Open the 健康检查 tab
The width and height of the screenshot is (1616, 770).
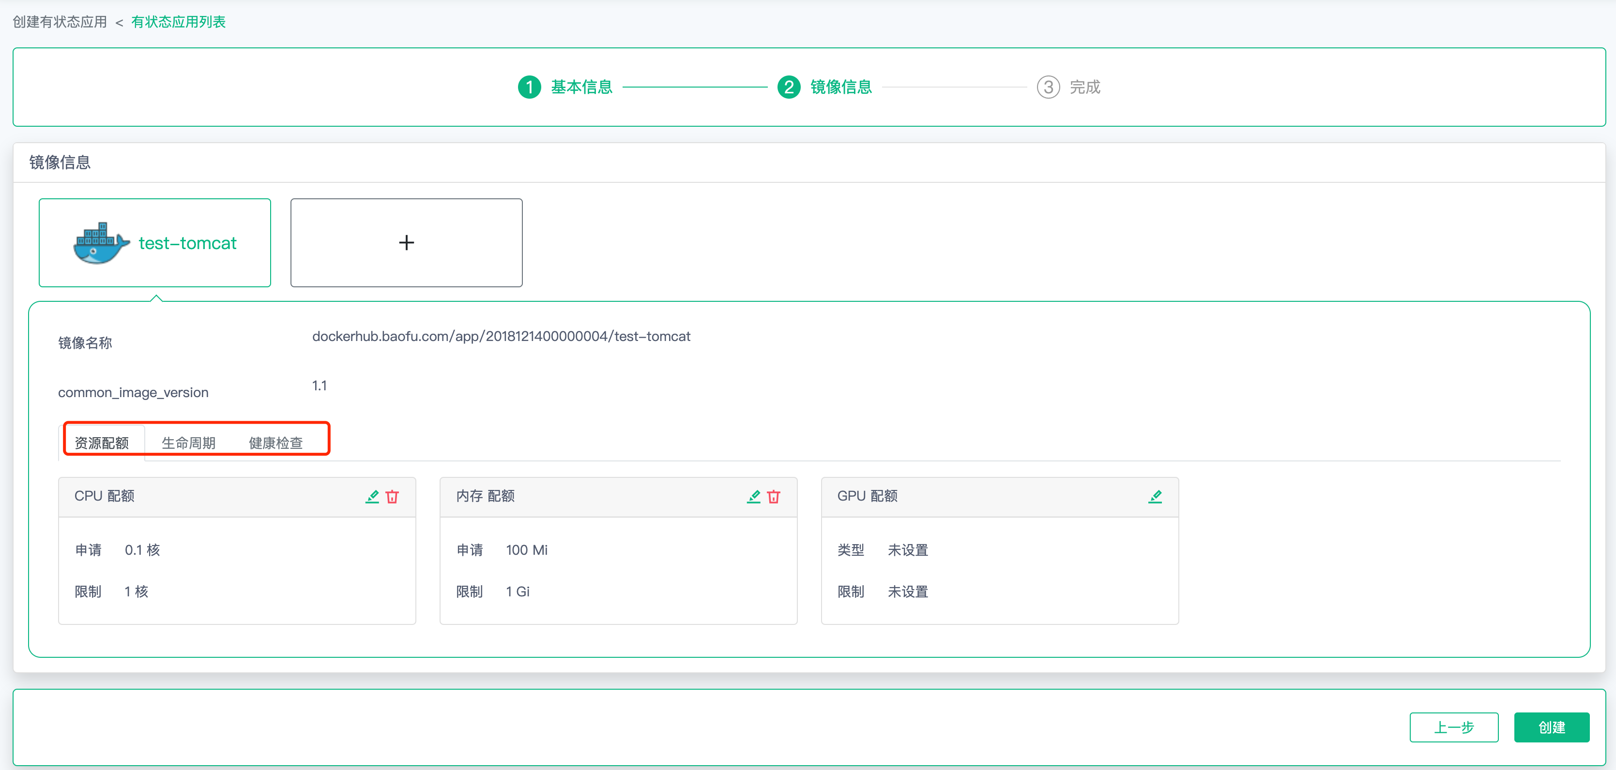275,443
